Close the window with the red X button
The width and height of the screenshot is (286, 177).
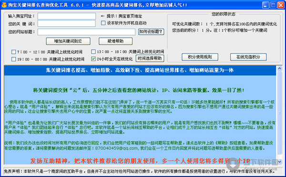281,5
